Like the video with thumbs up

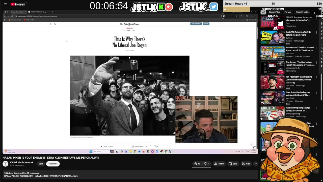point(197,164)
